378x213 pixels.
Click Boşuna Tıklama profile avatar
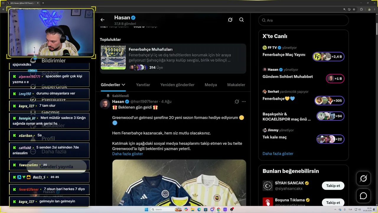(x=268, y=202)
